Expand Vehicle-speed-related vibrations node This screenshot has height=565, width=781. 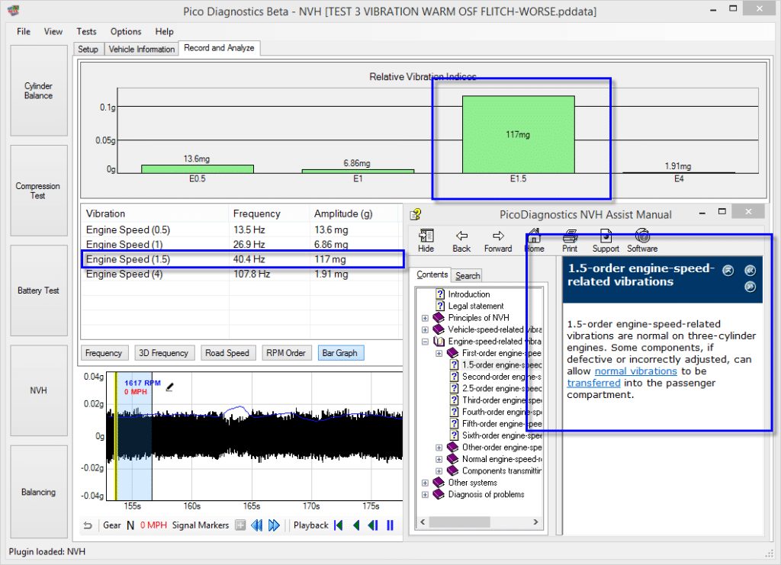pos(425,330)
